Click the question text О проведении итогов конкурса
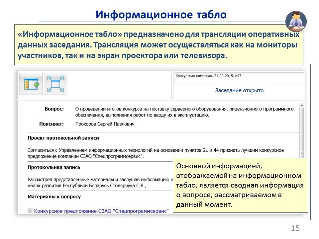The image size is (319, 239). [x=184, y=112]
